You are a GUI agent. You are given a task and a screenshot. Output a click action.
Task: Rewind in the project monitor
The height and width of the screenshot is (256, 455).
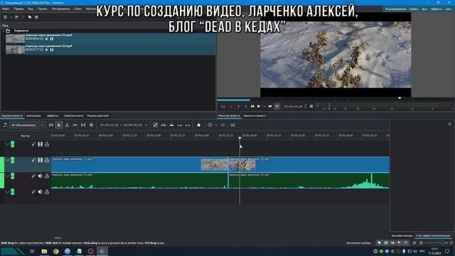(252, 107)
